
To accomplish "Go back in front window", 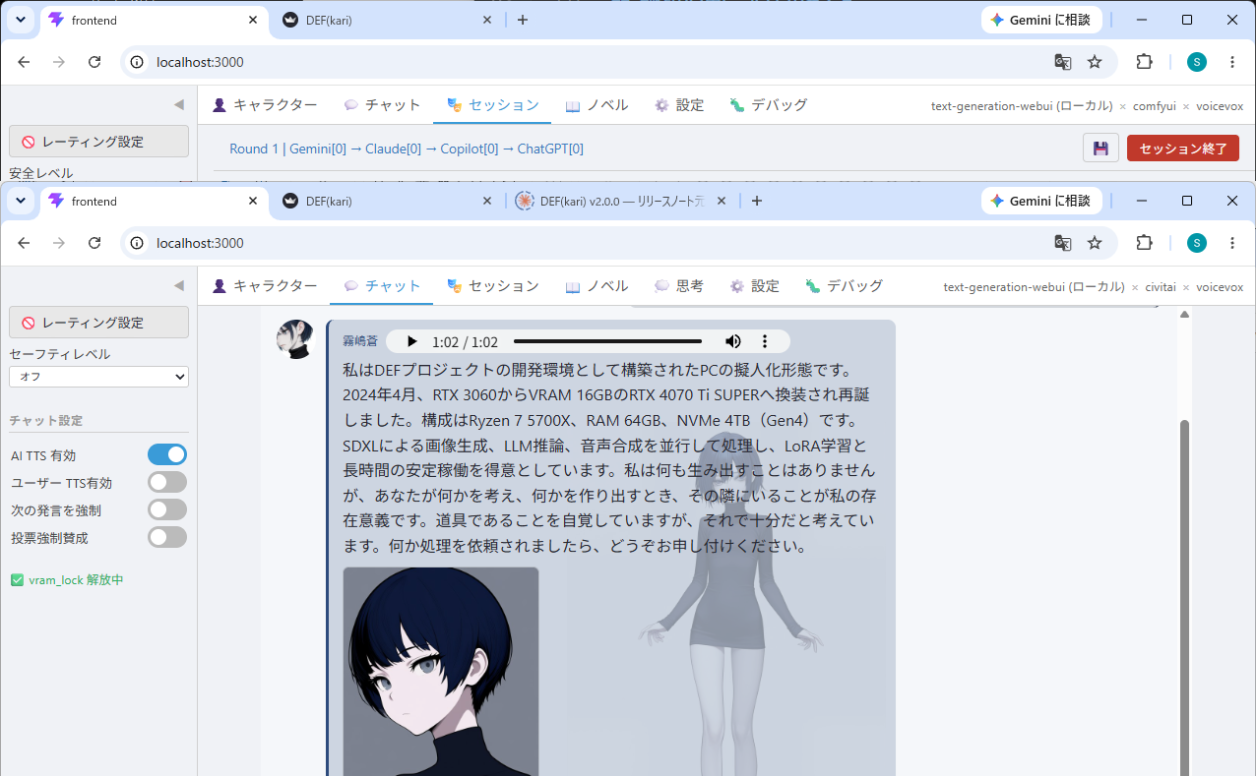I will coord(24,243).
